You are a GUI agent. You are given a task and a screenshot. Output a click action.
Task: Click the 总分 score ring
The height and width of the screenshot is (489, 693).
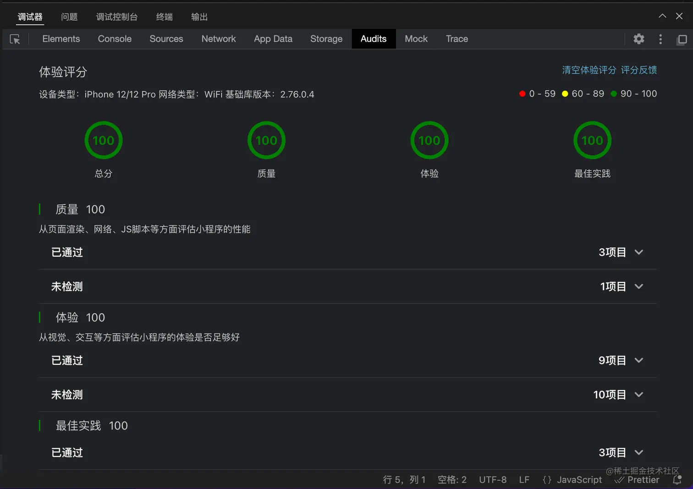coord(104,140)
